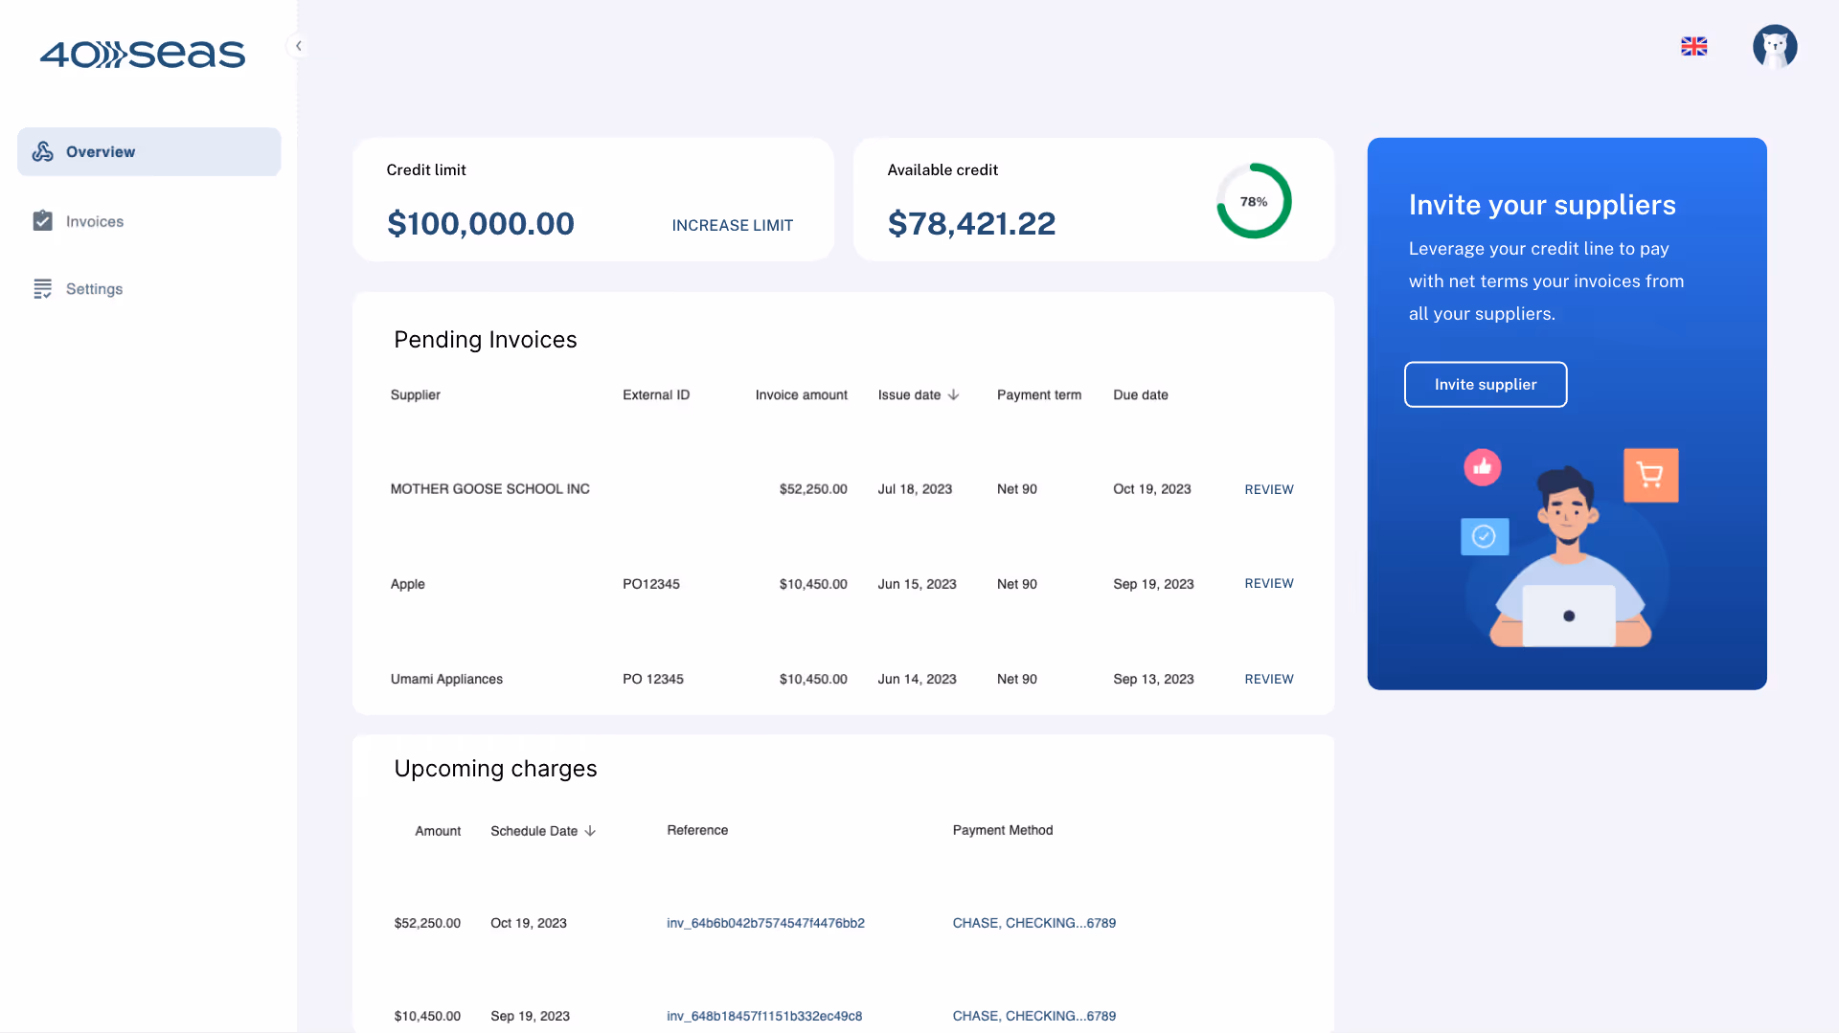Select the Umami Appliances supplier name
Image resolution: width=1839 pixels, height=1033 pixels.
[x=446, y=679]
